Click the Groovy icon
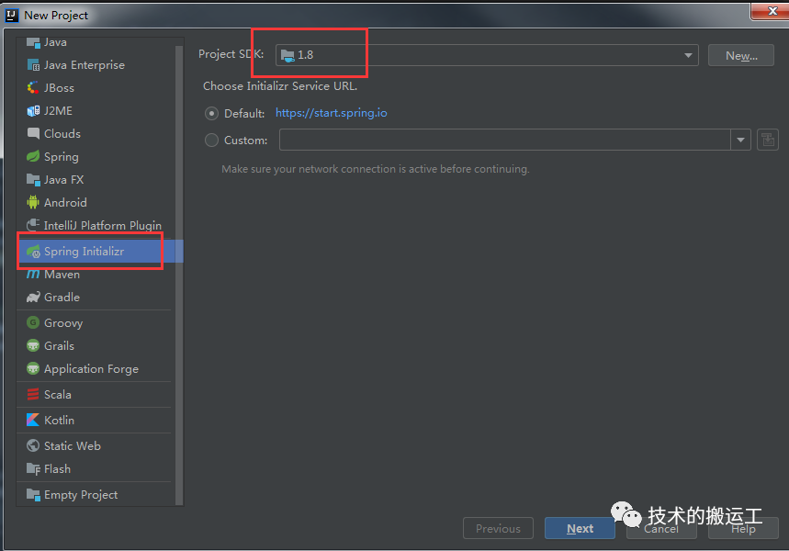This screenshot has width=789, height=551. 33,322
